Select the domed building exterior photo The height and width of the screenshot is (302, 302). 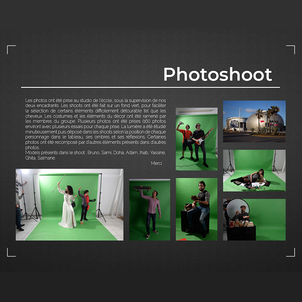coord(254,121)
